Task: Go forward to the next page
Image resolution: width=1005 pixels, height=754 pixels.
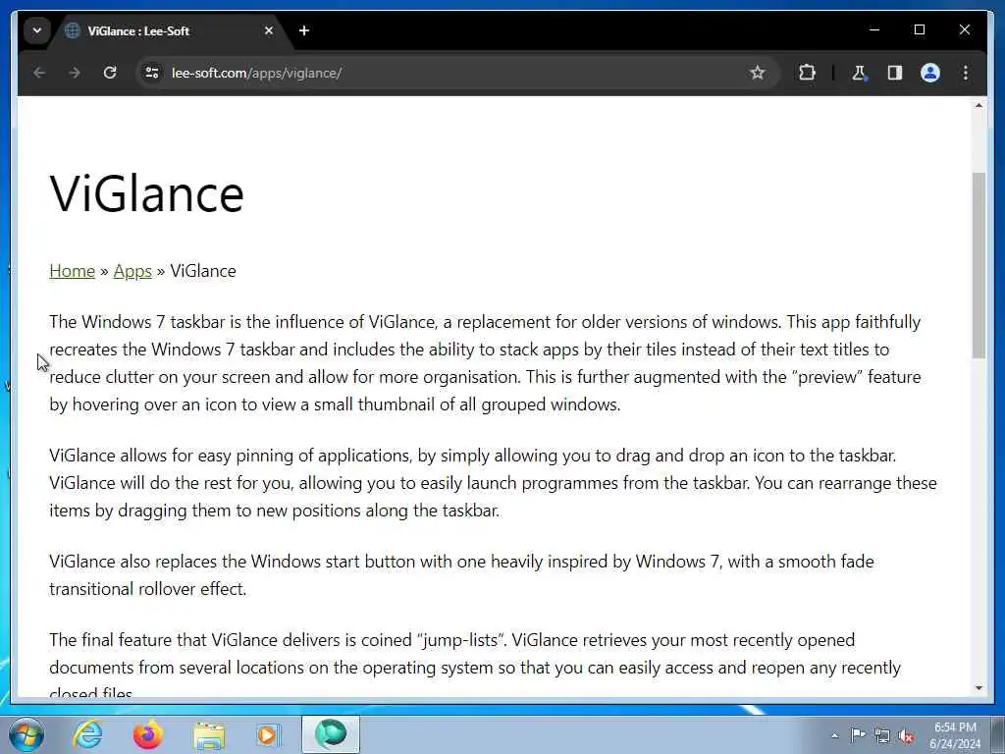Action: click(x=75, y=73)
